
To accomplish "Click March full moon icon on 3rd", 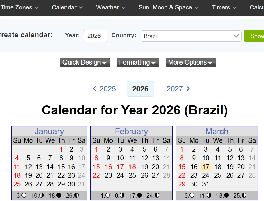I will pos(192,195).
